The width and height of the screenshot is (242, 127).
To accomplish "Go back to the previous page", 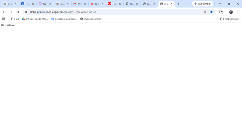I will pyautogui.click(x=4, y=12).
